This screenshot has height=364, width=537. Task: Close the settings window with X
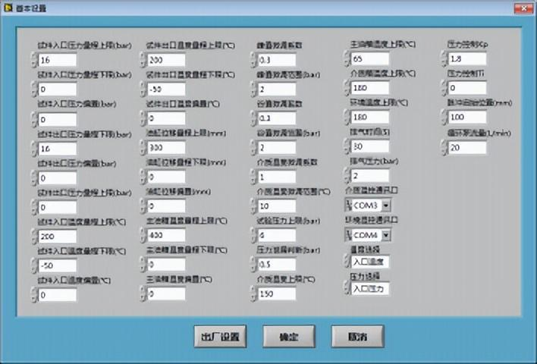click(523, 8)
